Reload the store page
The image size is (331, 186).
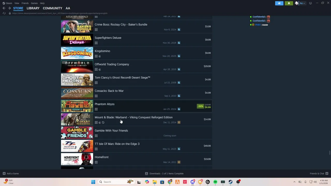point(4,13)
